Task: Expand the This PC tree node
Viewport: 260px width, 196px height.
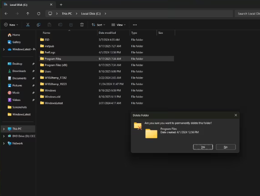Action: 4,129
